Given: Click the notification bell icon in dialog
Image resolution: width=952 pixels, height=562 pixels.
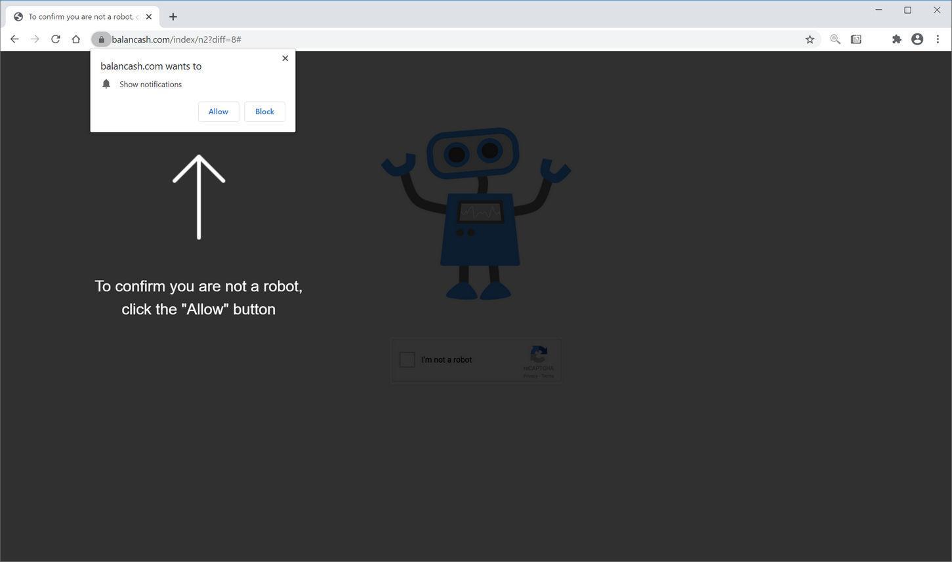Looking at the screenshot, I should coord(106,83).
